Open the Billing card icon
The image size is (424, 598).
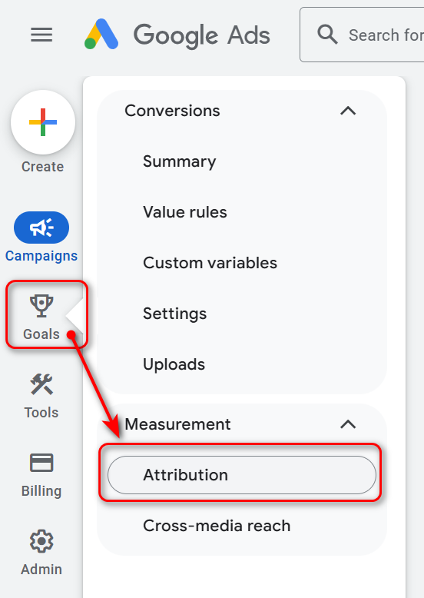(41, 463)
